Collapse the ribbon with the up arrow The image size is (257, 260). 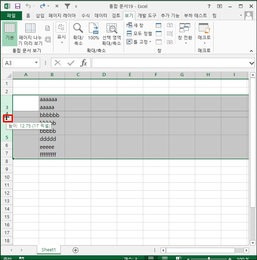coord(251,51)
